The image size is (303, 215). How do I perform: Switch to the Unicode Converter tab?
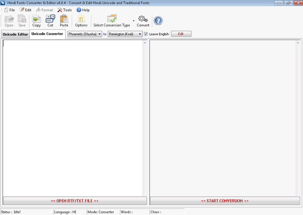(x=47, y=34)
